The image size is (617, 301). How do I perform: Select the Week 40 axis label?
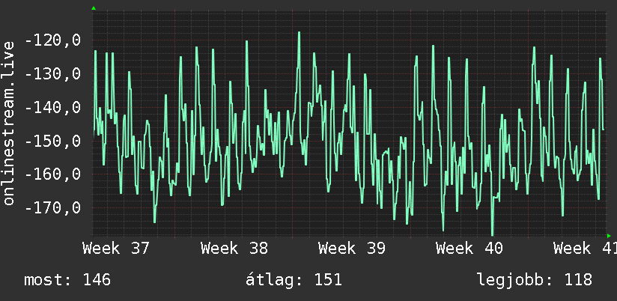coord(469,249)
